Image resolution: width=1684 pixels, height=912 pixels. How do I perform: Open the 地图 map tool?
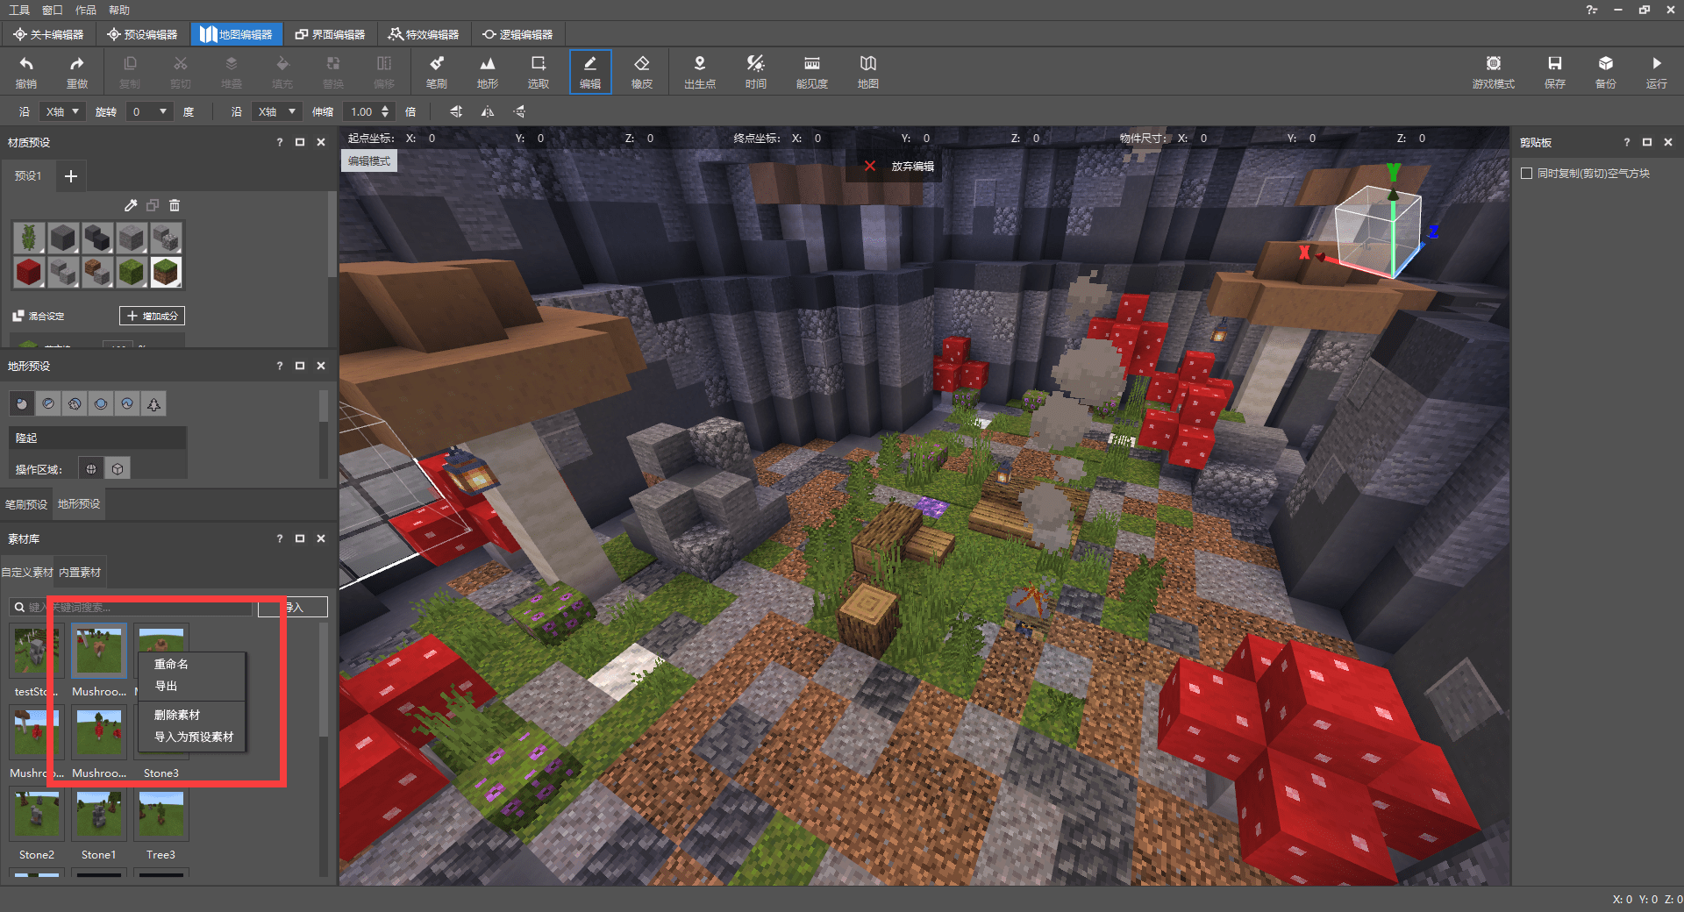868,70
